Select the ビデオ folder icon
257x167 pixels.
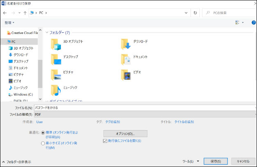126,75
